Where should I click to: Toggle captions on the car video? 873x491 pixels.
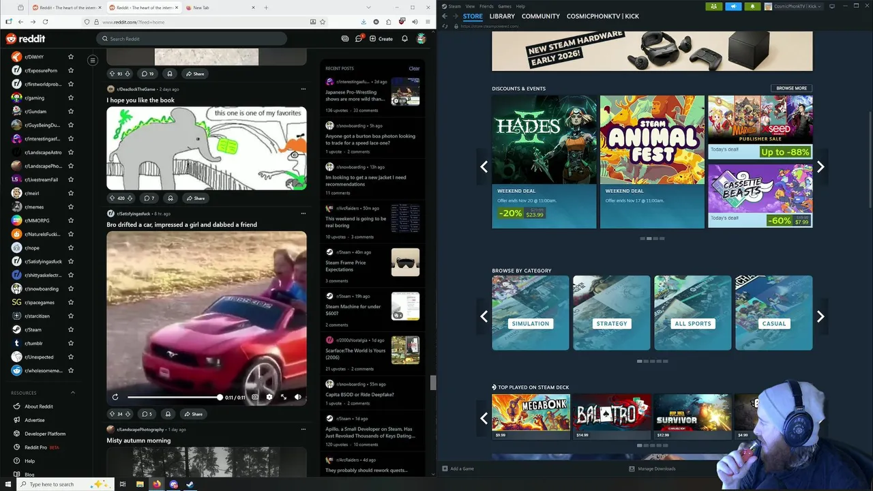coord(255,397)
